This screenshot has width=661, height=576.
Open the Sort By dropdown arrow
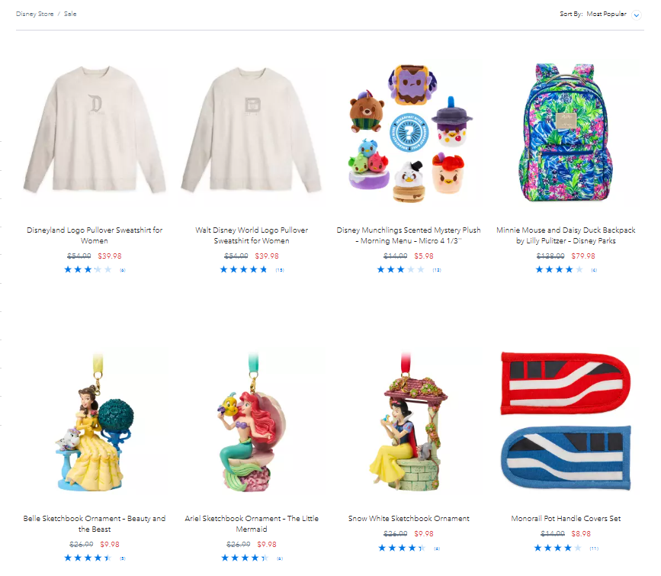[636, 15]
